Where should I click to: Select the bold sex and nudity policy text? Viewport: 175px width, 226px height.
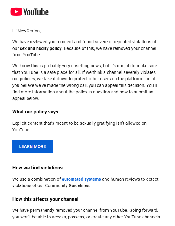point(41,48)
